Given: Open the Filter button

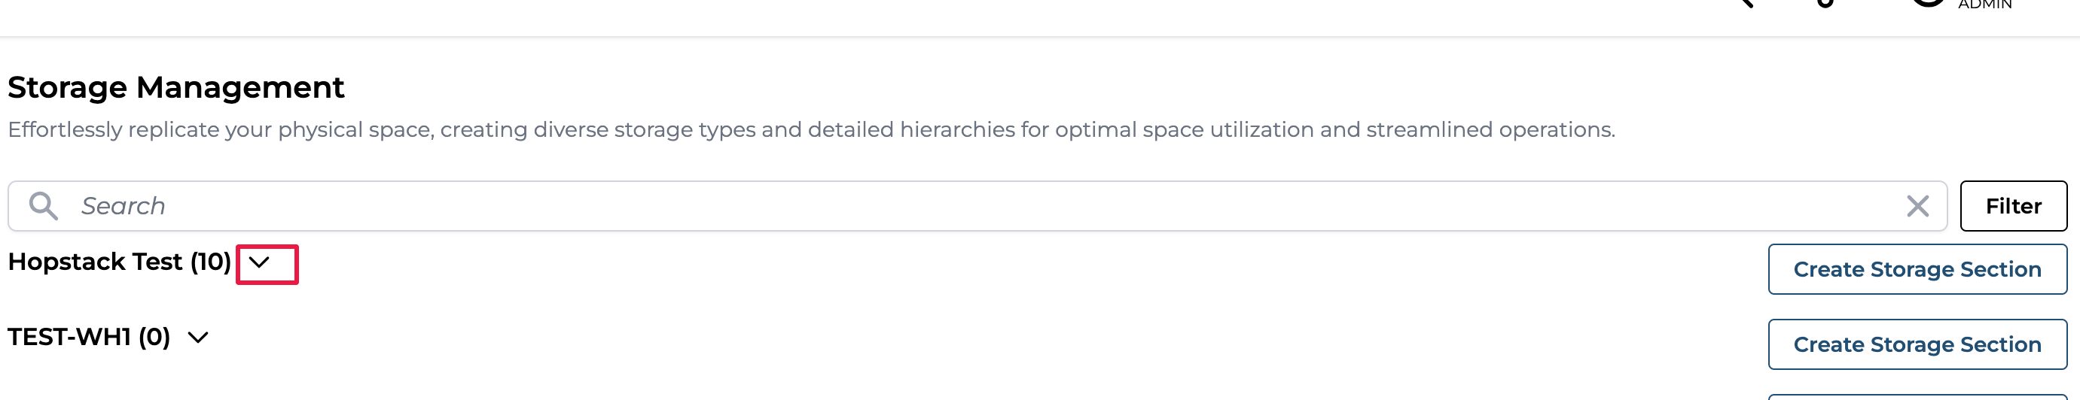Looking at the screenshot, I should (2013, 206).
